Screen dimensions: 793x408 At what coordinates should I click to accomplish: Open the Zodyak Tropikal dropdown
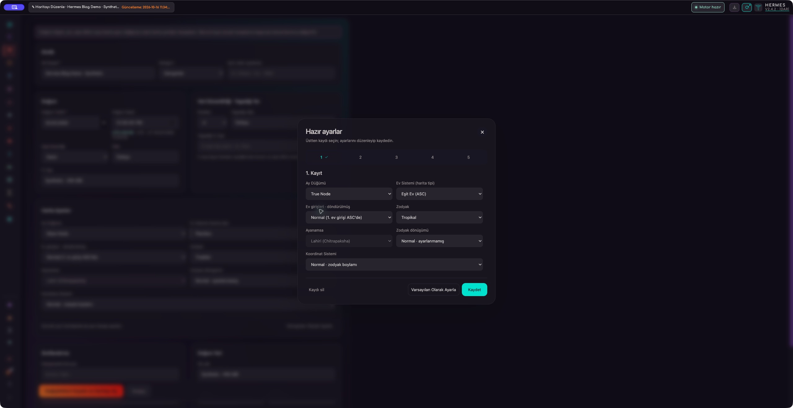(439, 217)
